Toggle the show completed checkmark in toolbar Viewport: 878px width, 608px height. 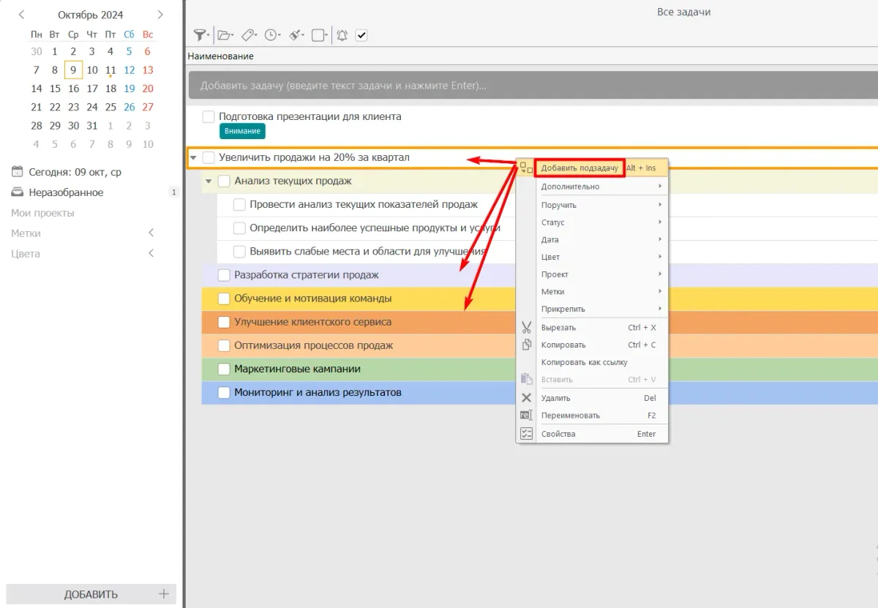point(361,35)
